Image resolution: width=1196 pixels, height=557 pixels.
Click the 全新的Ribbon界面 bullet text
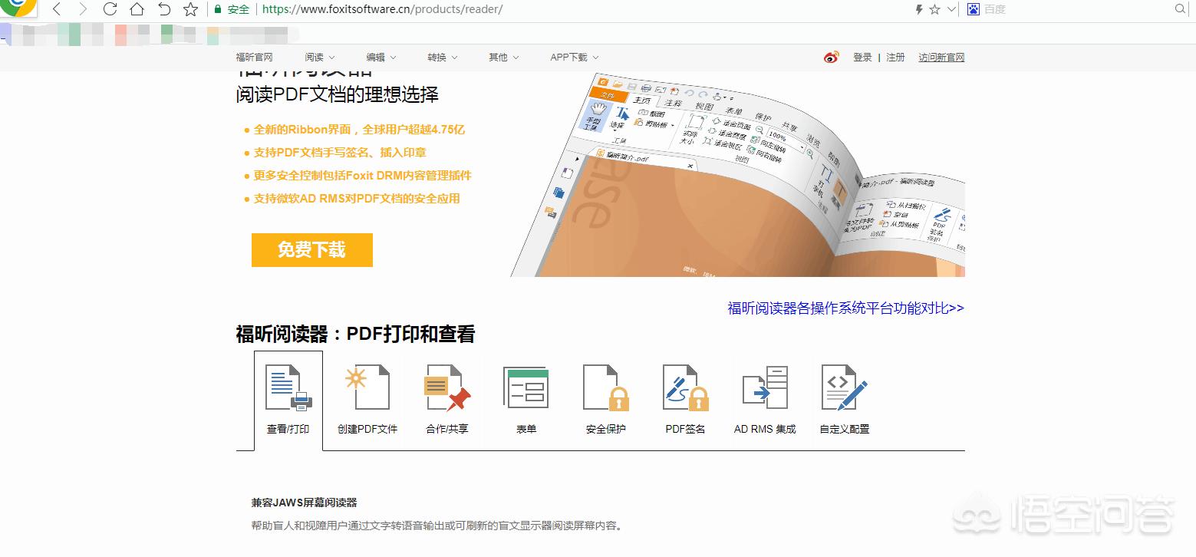[359, 130]
